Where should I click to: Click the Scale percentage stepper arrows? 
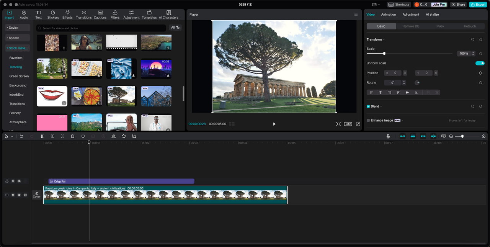pyautogui.click(x=474, y=54)
